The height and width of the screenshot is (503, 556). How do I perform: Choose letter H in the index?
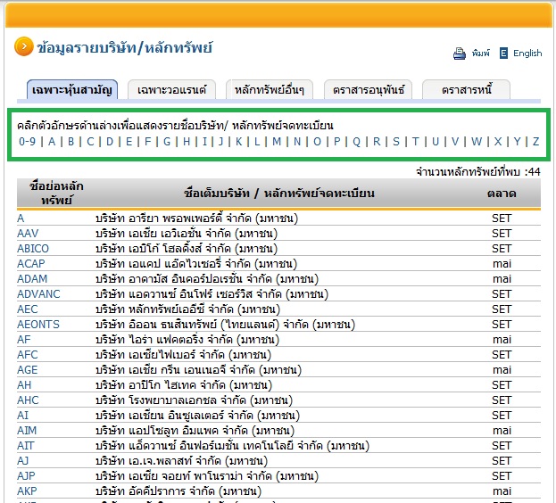click(187, 142)
